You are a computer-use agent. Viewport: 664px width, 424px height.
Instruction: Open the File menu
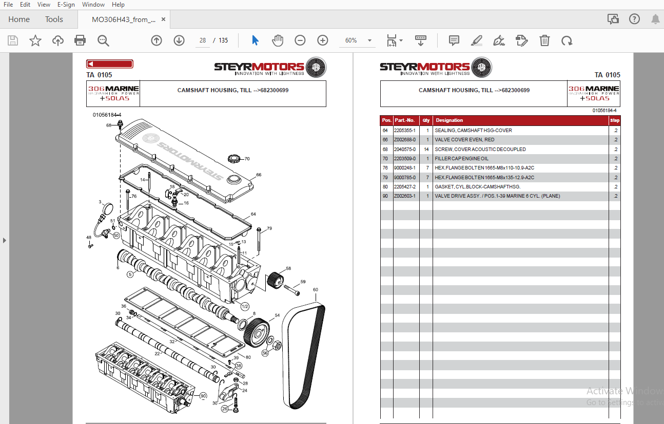pos(8,5)
